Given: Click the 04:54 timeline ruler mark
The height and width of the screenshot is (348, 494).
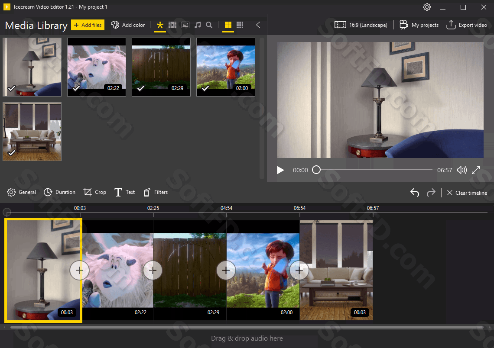Looking at the screenshot, I should (x=227, y=208).
